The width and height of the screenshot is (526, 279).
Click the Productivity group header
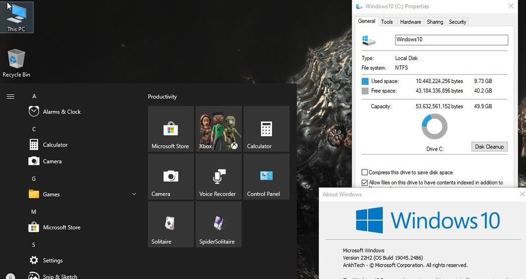(162, 97)
